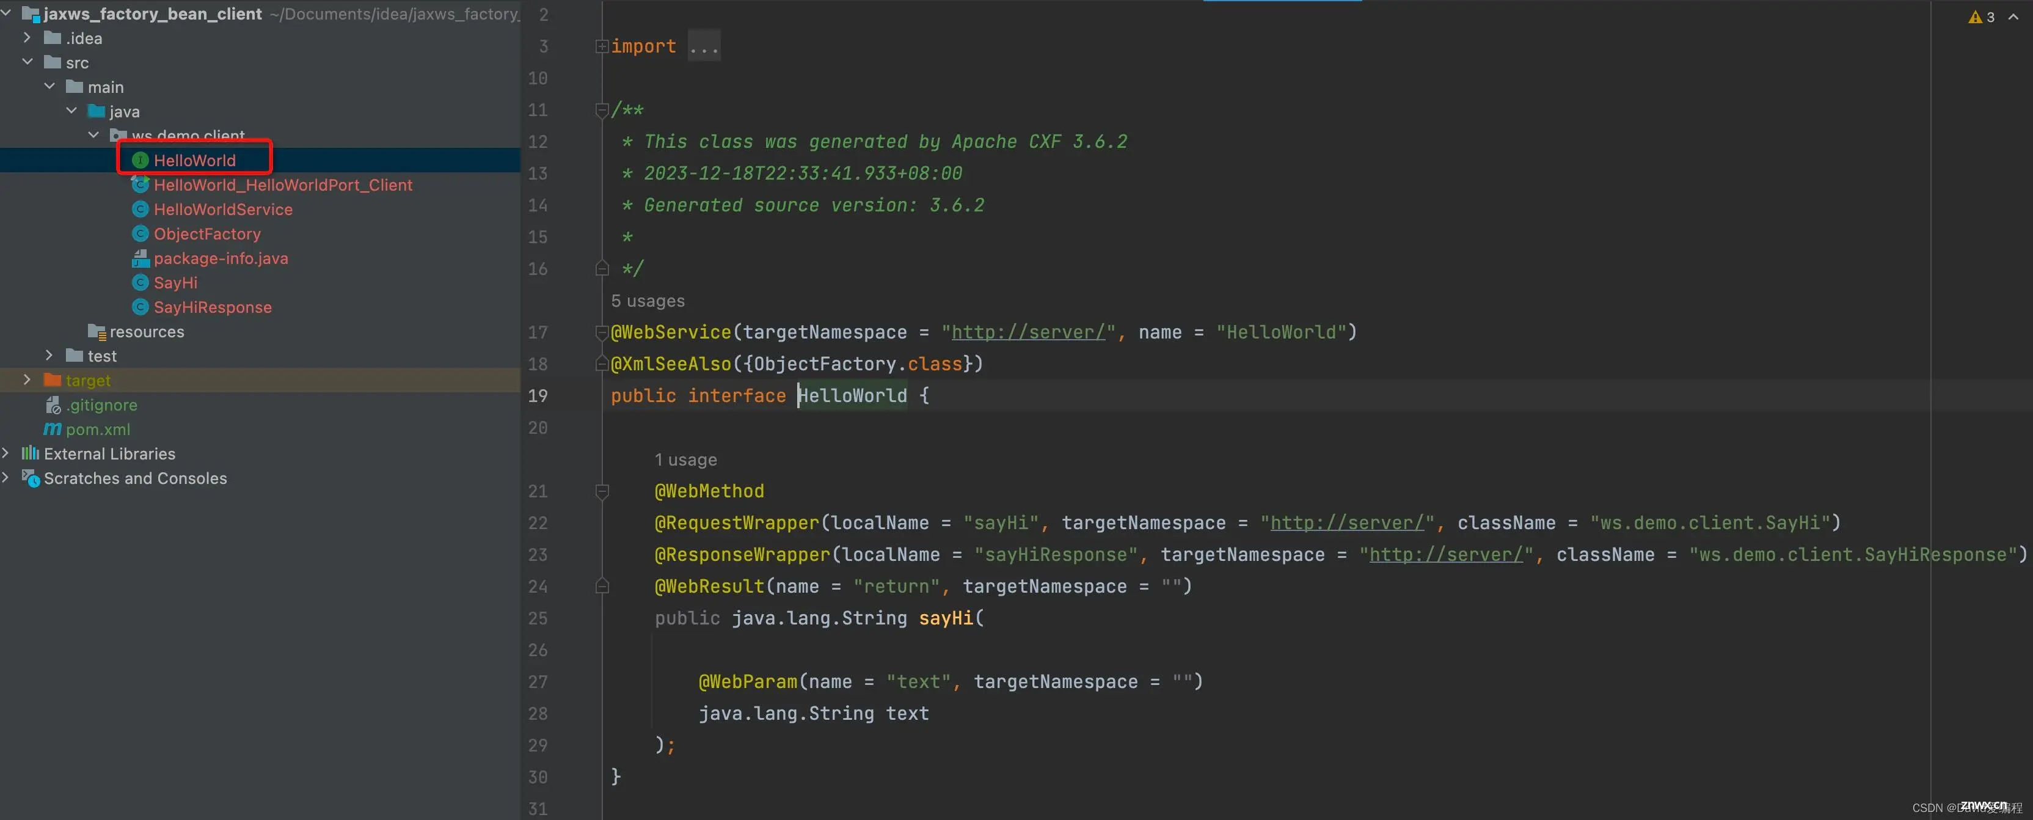This screenshot has height=820, width=2033.
Task: Click the collapsed import ellipsis
Action: click(704, 46)
